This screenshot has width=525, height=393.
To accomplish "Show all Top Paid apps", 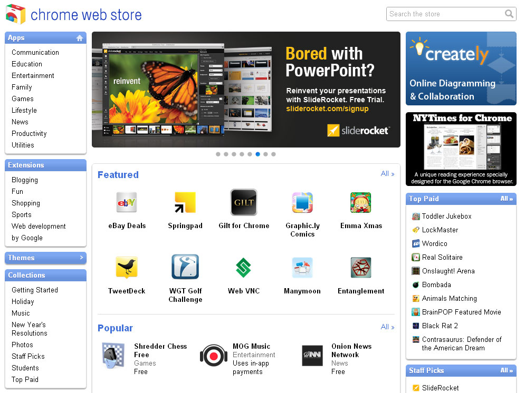I will point(507,199).
